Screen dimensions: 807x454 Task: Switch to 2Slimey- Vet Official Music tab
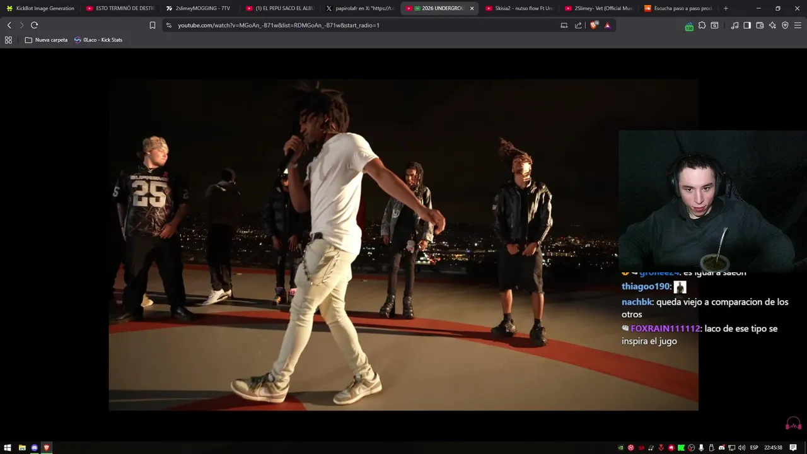(x=599, y=8)
